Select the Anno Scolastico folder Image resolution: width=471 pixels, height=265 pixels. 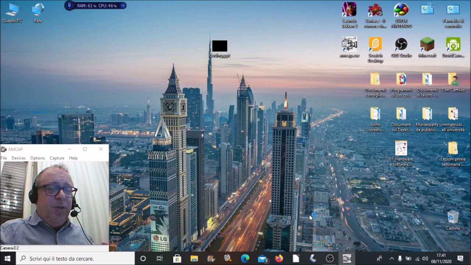click(375, 119)
